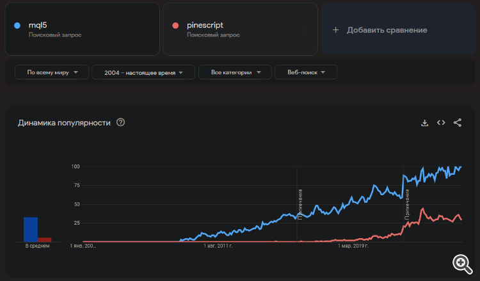
Task: Select the pinescript search term card
Action: (241, 29)
